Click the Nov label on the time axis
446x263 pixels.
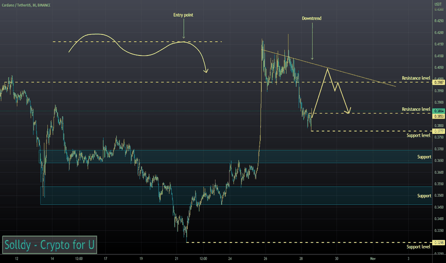[373, 259]
